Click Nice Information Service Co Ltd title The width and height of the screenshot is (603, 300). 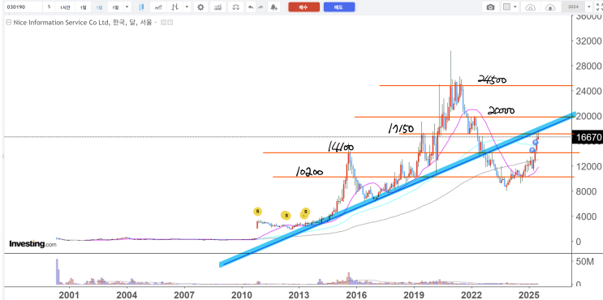61,23
